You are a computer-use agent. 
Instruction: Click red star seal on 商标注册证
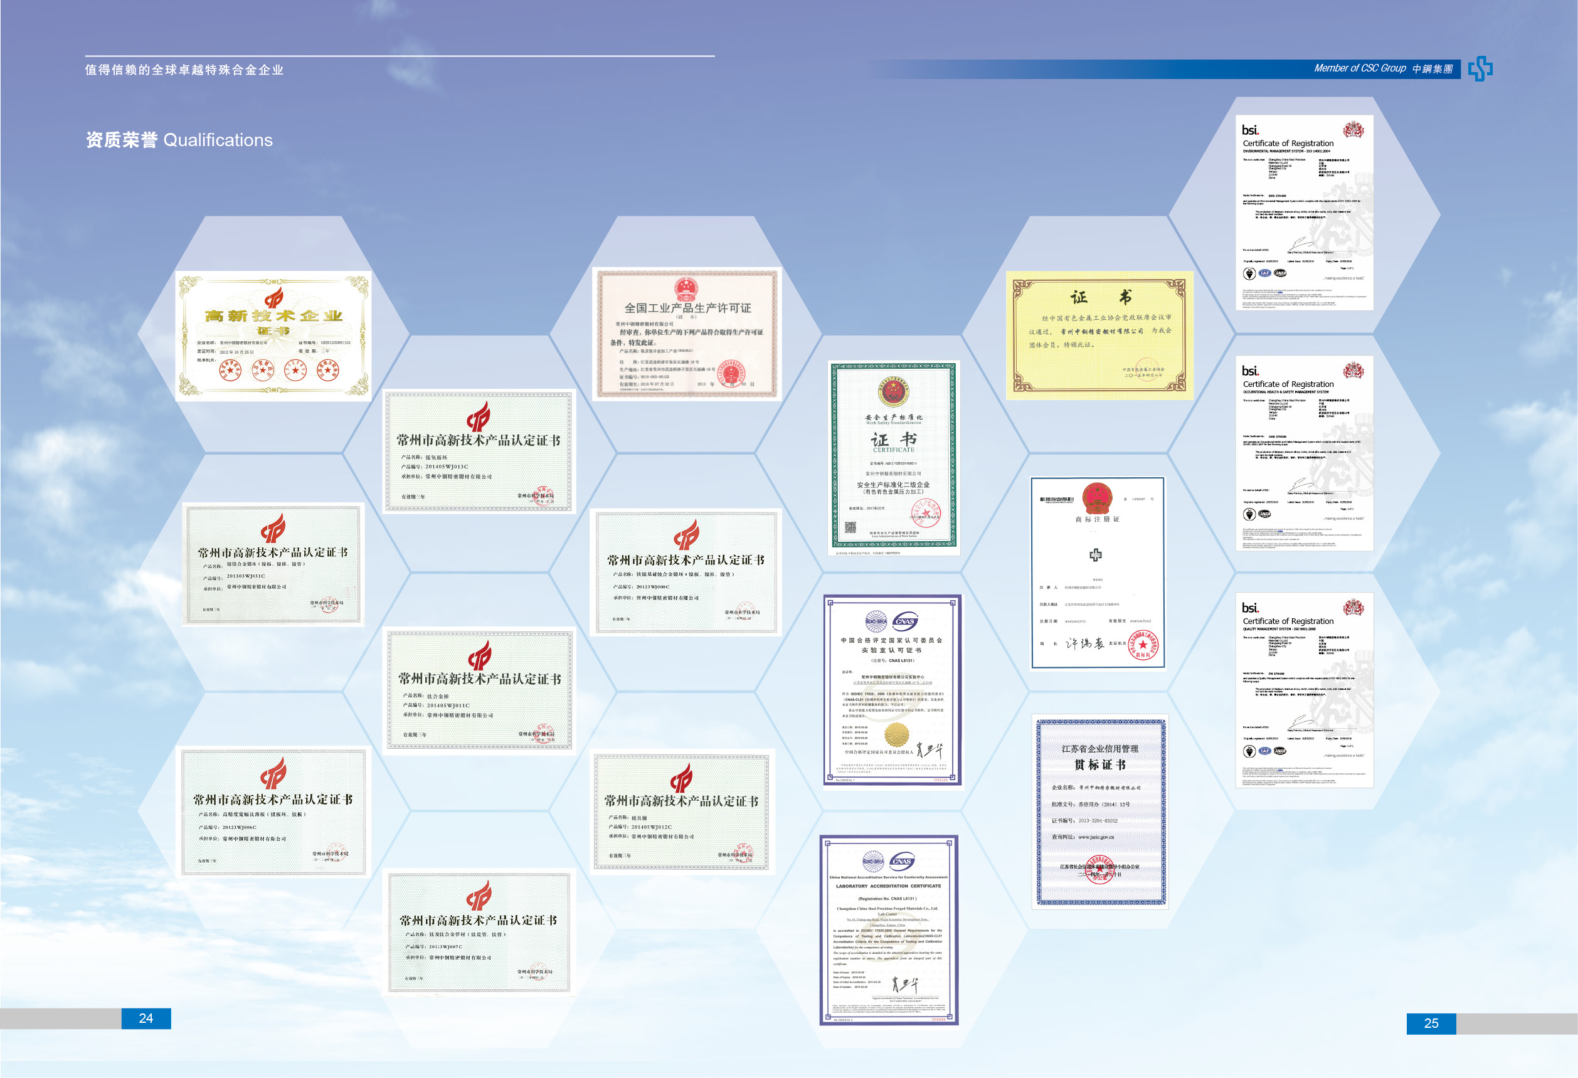coord(1143,643)
